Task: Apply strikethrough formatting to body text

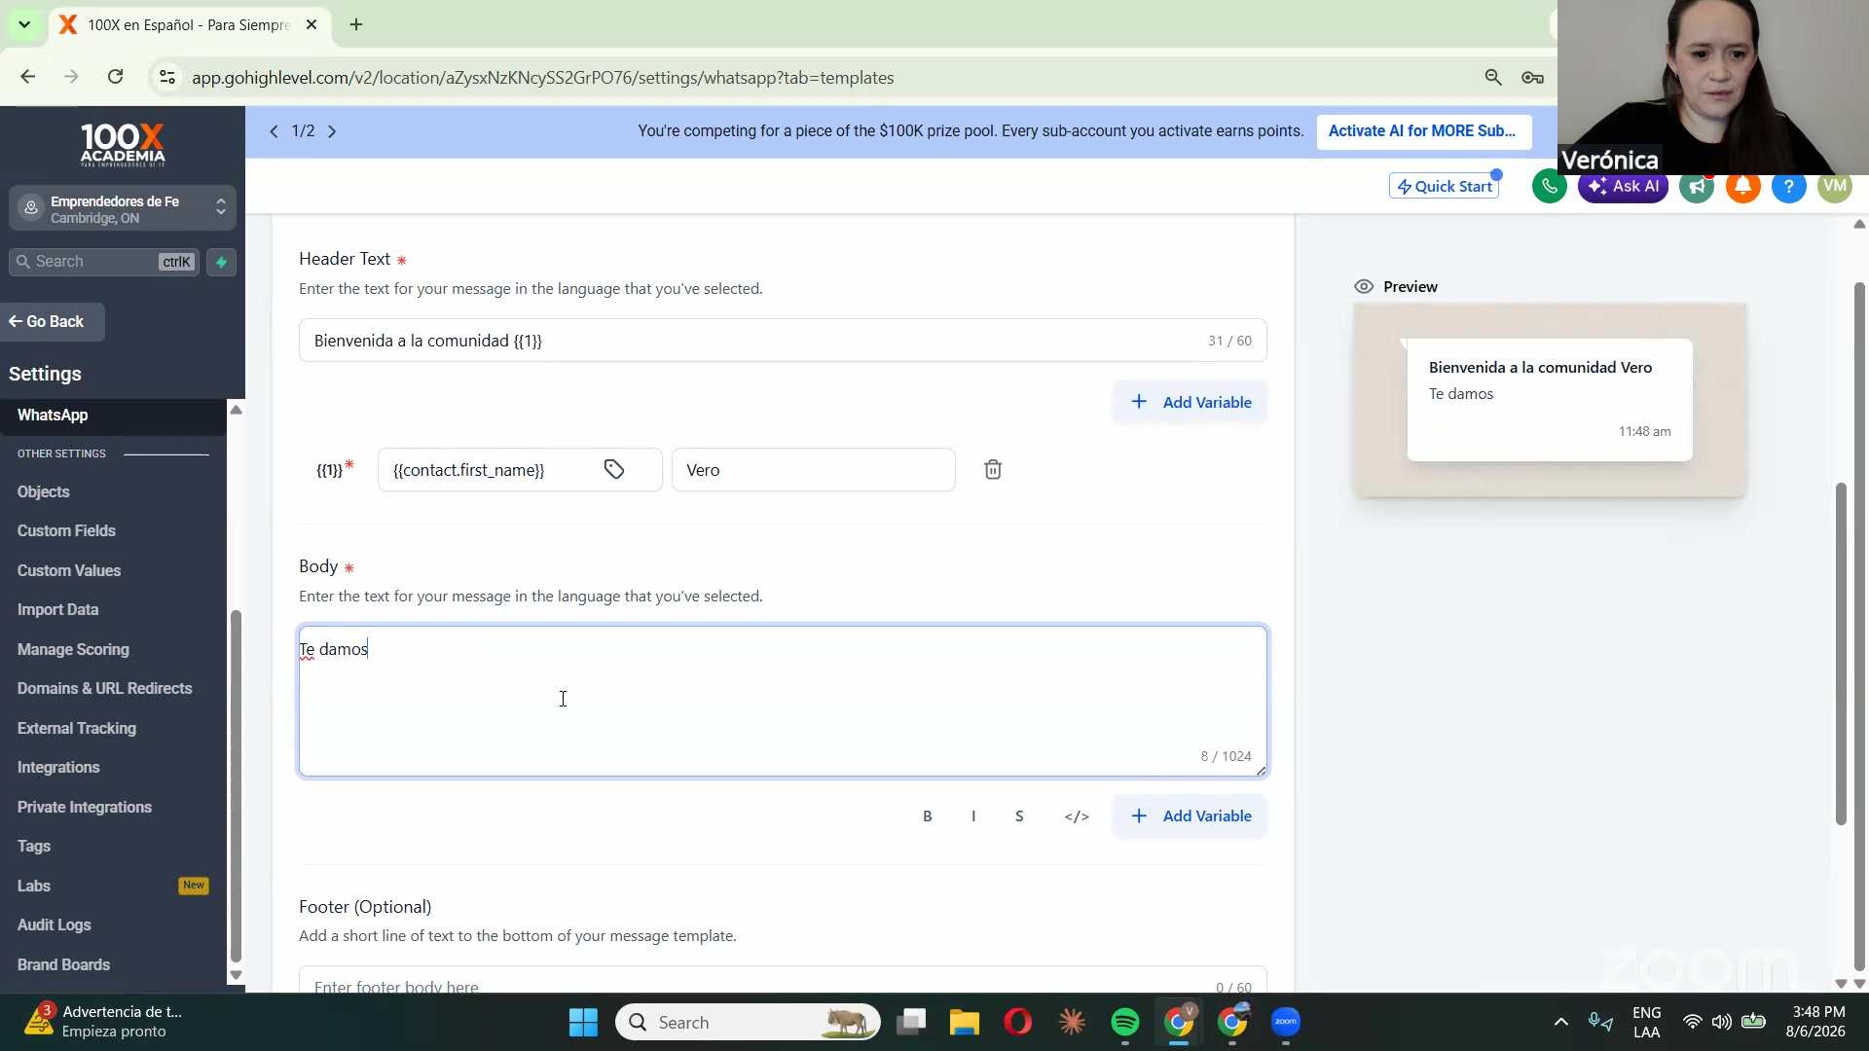Action: (x=1018, y=816)
